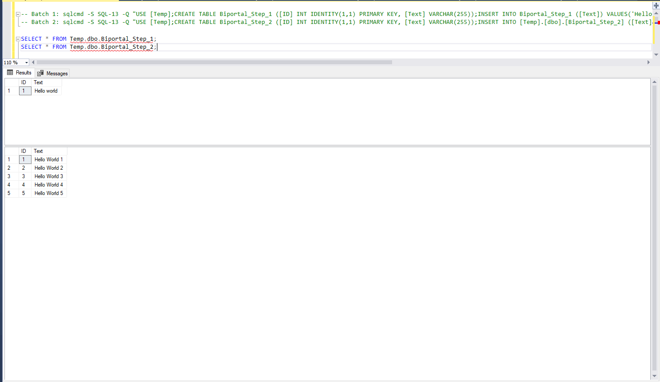Select row 5 header in second grid
660x382 pixels.
(9, 193)
